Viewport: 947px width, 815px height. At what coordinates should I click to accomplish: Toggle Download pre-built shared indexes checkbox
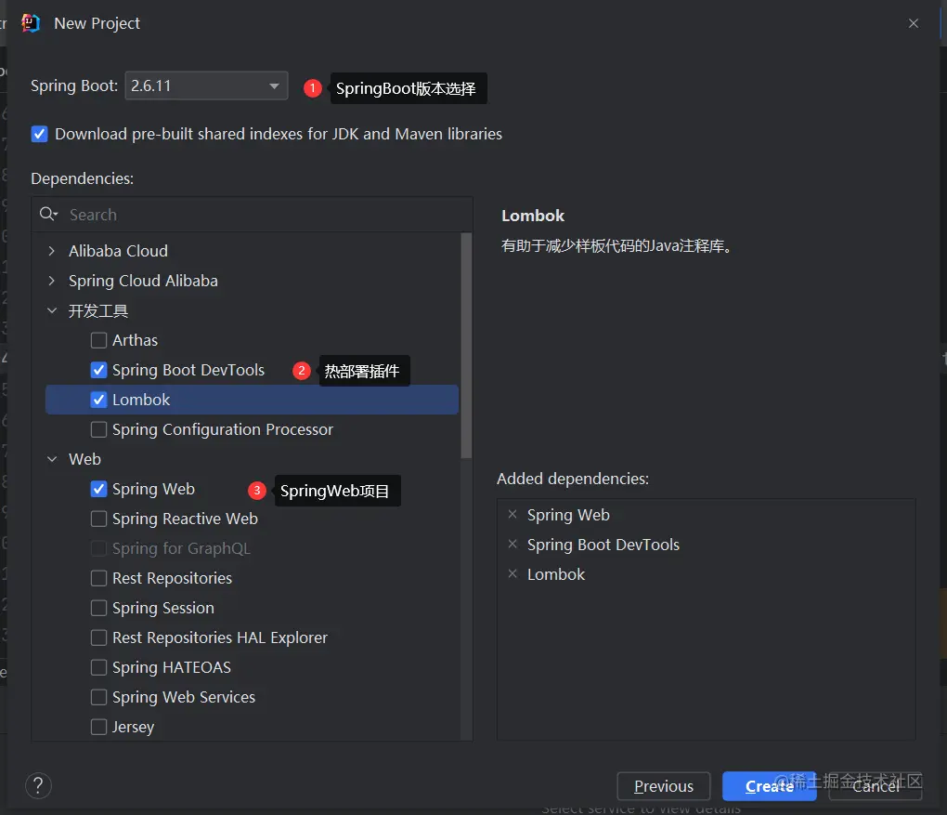point(39,134)
